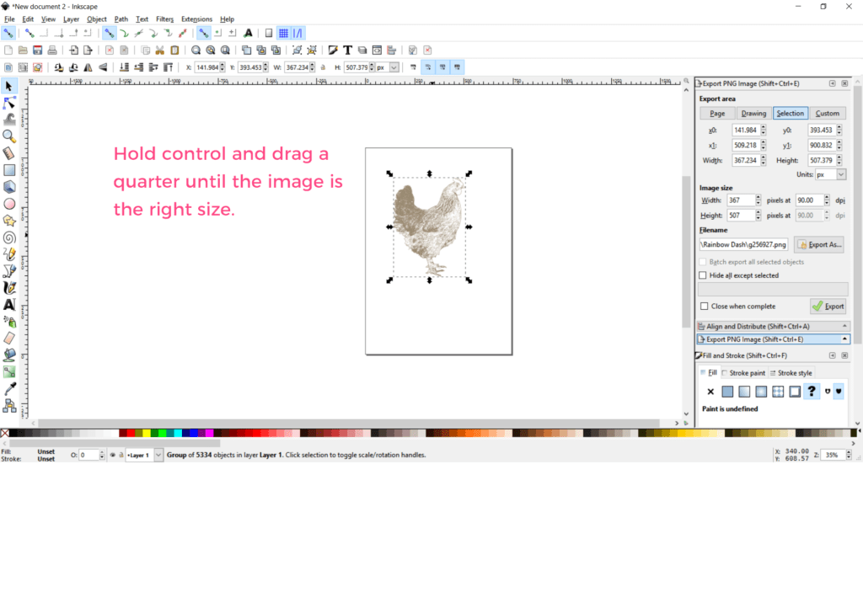Open the File menu
The width and height of the screenshot is (863, 592).
(x=9, y=19)
